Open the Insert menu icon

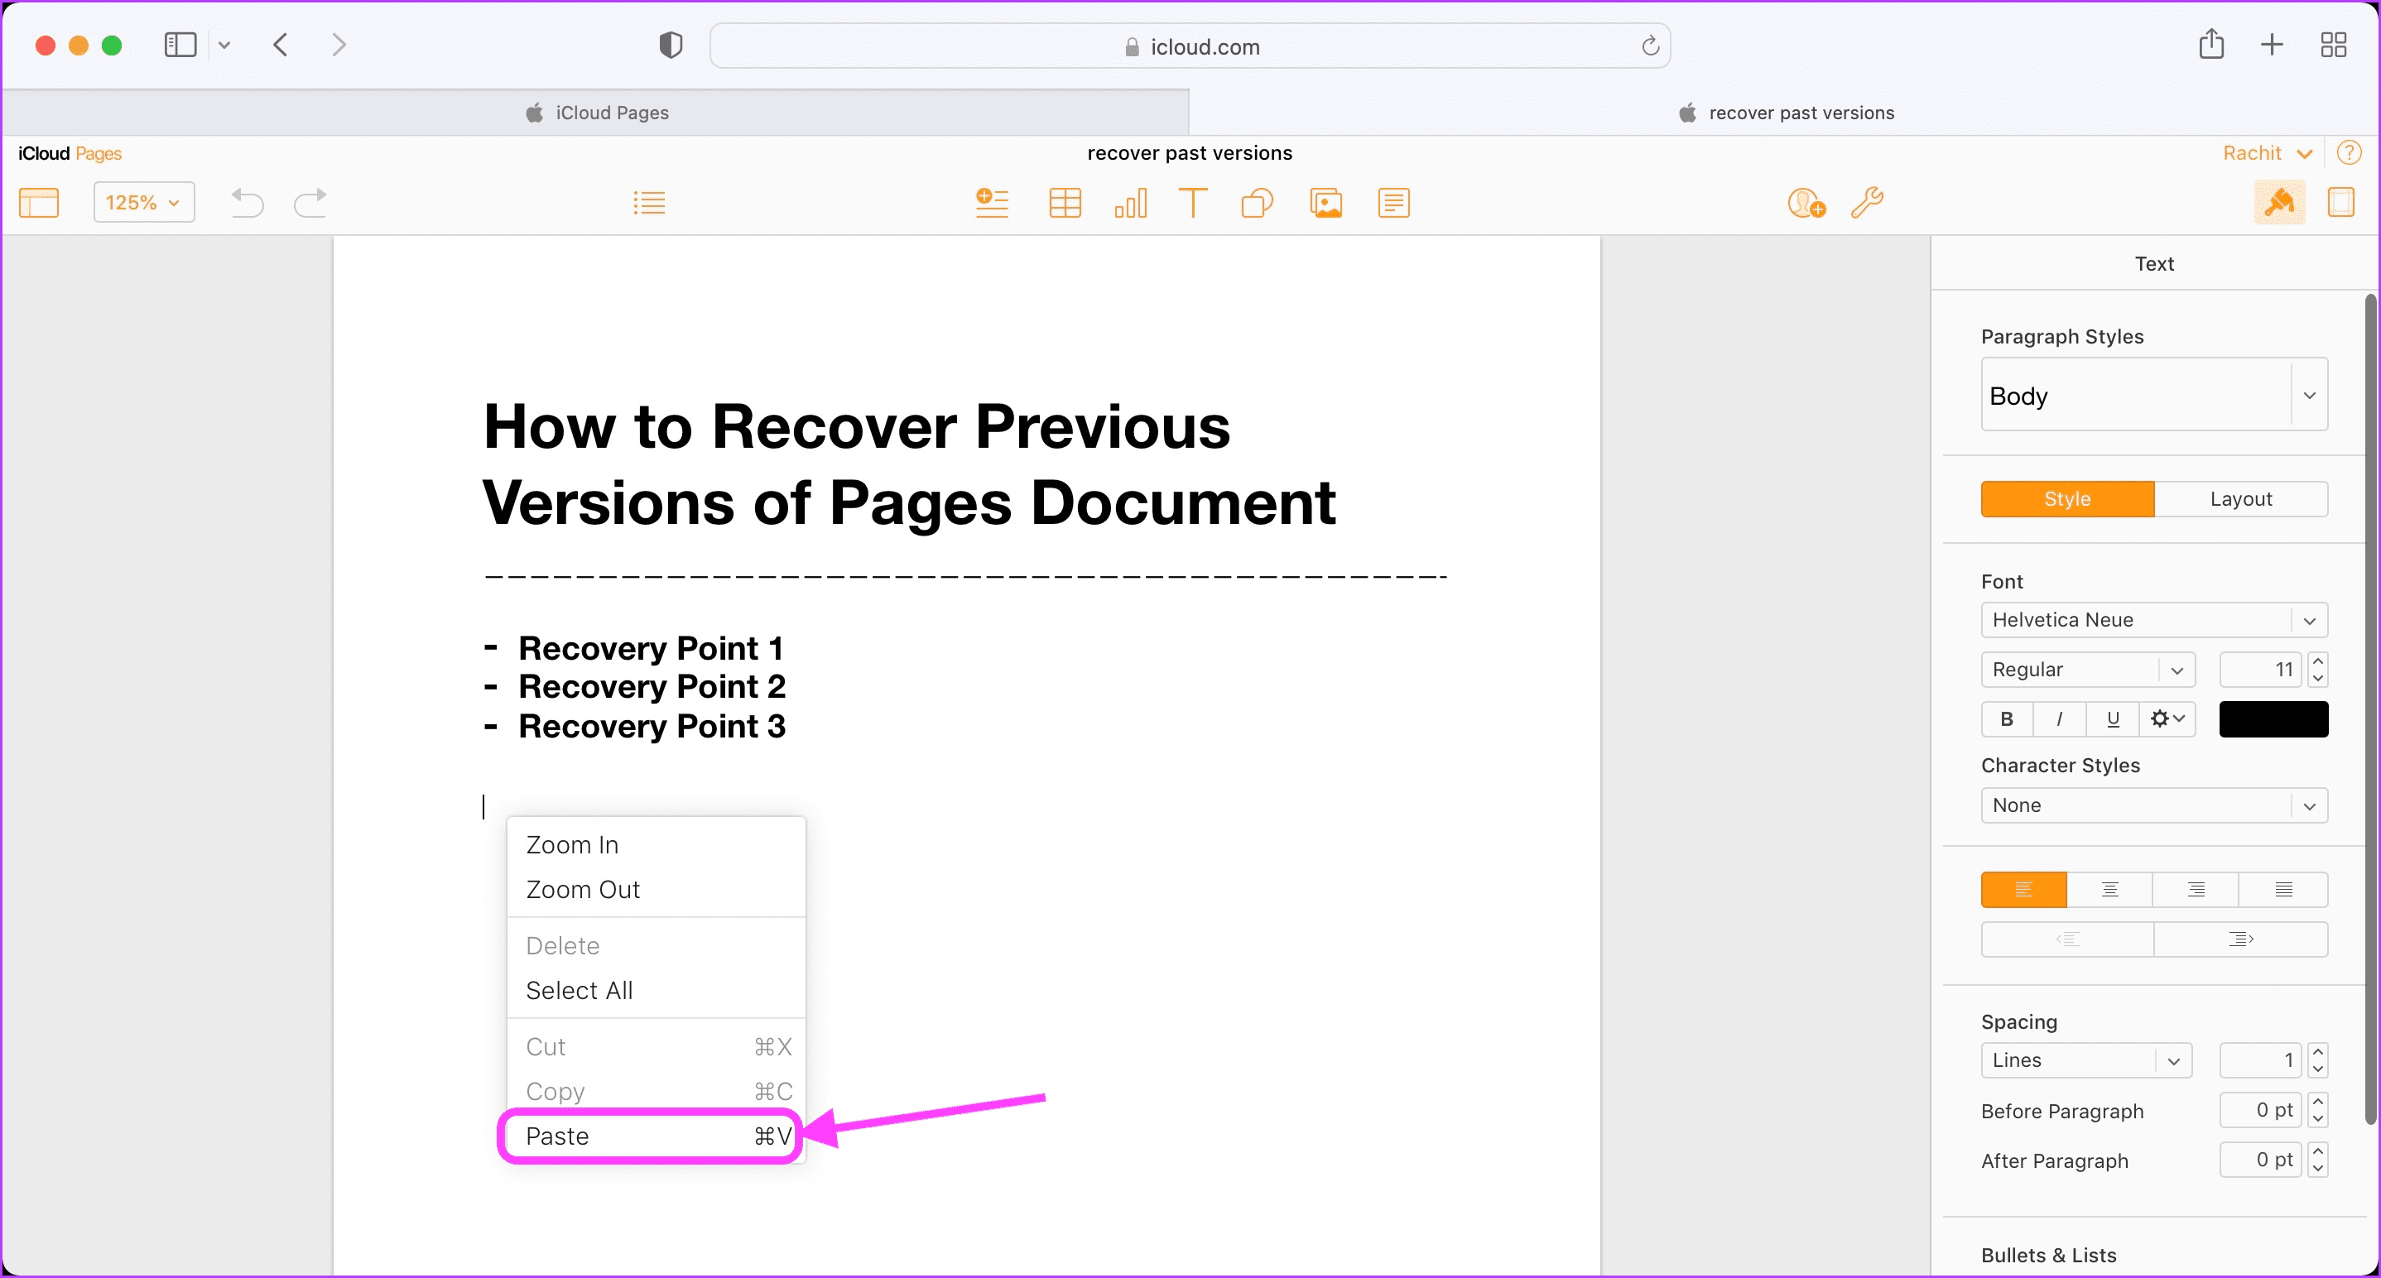tap(992, 202)
